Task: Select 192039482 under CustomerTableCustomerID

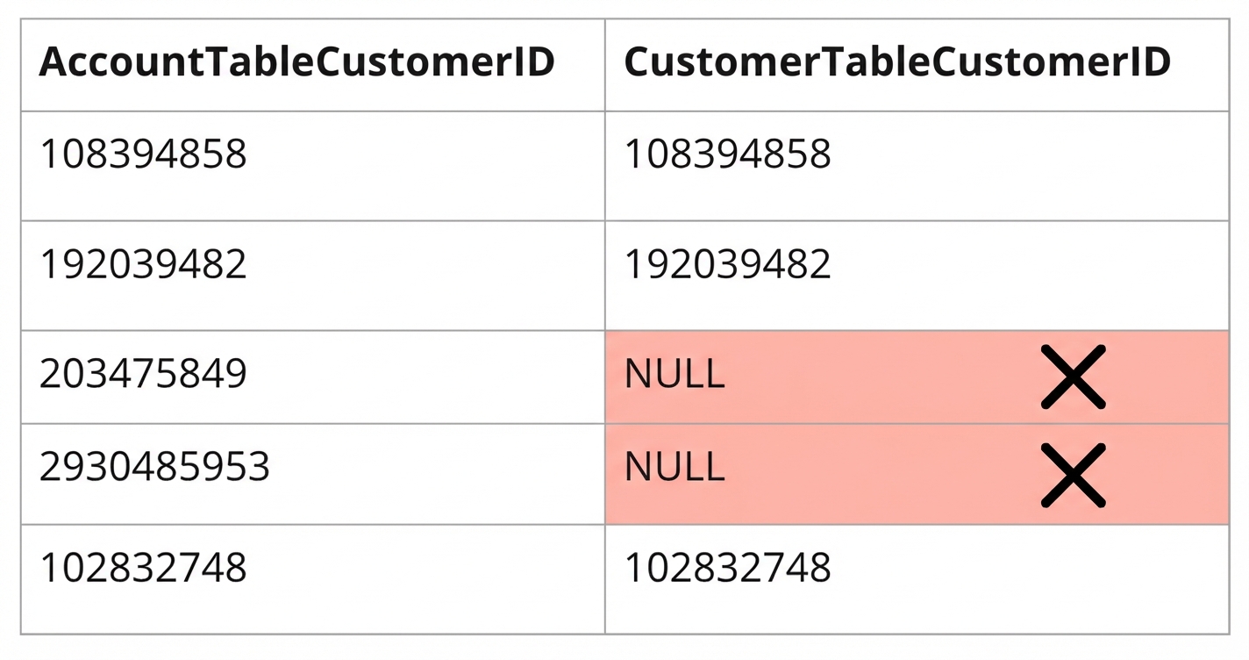Action: 727,265
